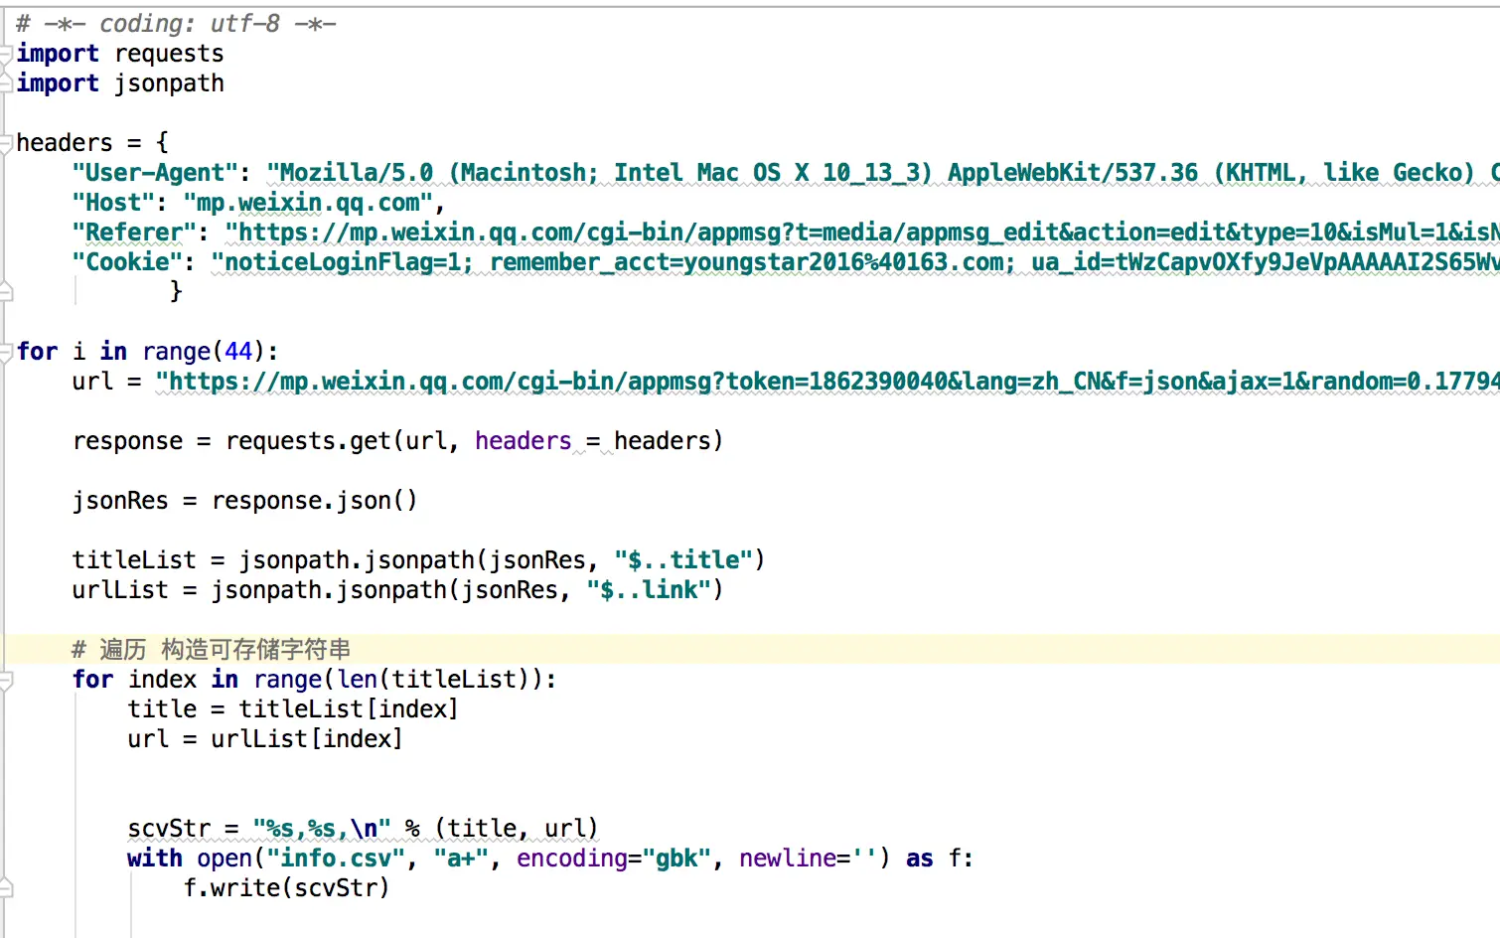Click the "newline=''" argument
The image size is (1500, 938).
click(x=808, y=859)
